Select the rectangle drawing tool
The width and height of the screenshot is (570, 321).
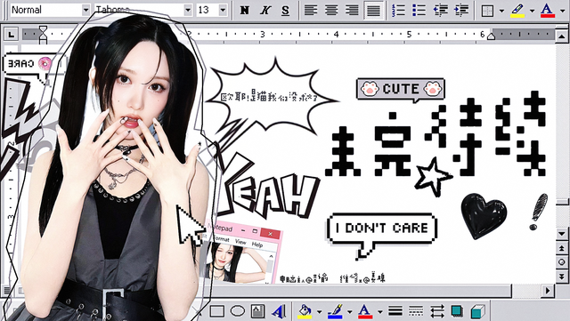pos(217,311)
